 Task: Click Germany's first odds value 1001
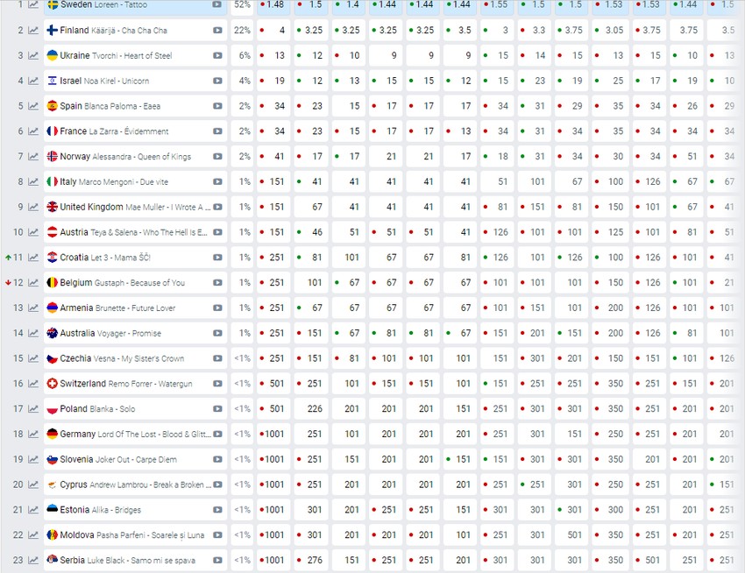(273, 434)
